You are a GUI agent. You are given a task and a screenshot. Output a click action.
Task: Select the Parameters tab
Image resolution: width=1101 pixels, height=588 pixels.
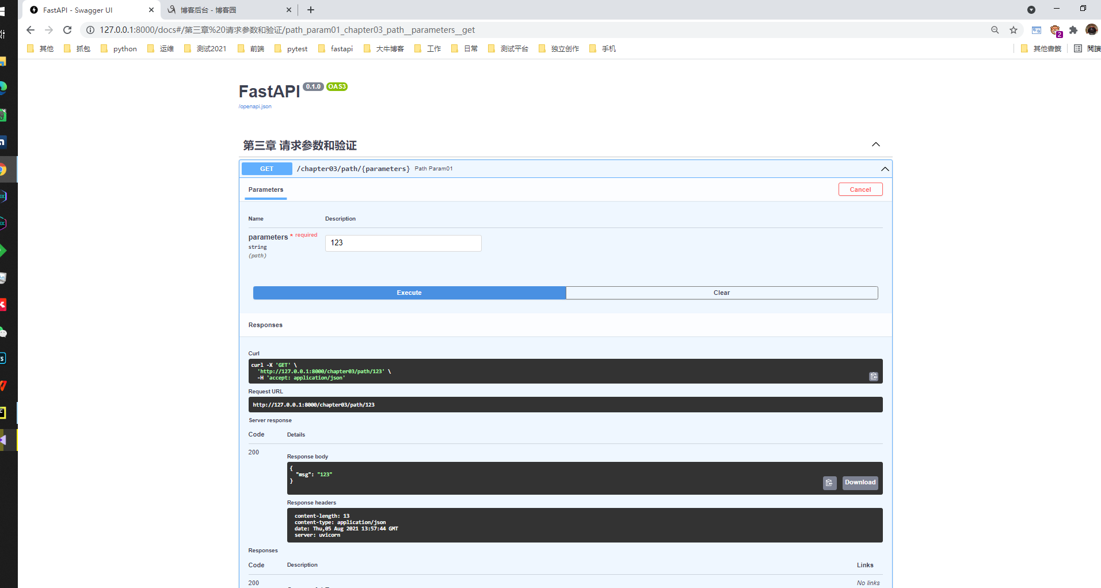point(266,189)
